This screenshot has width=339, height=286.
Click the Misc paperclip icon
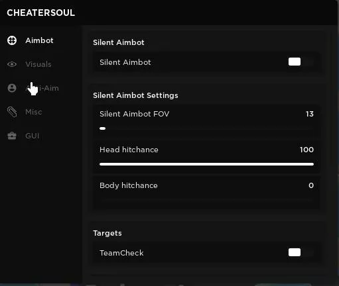[12, 112]
